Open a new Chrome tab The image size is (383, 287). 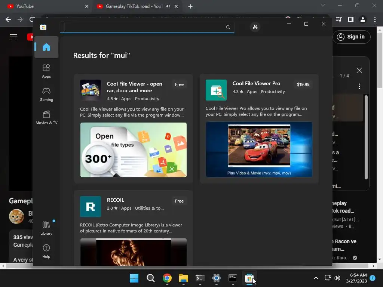190,6
